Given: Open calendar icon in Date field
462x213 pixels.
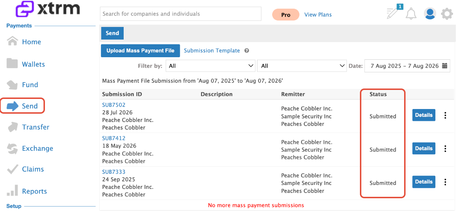Looking at the screenshot, I should (x=445, y=66).
